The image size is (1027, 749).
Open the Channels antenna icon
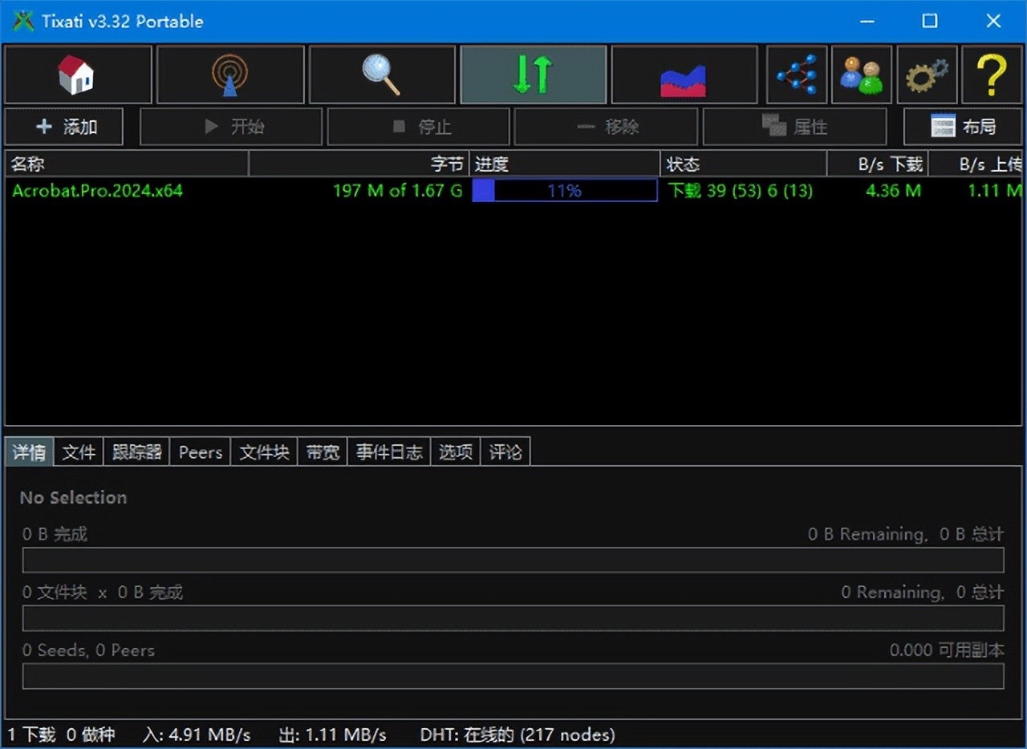[x=230, y=75]
